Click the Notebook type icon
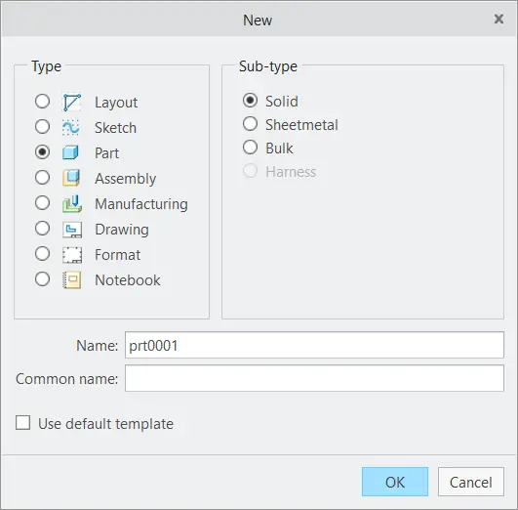This screenshot has height=510, width=518. pos(72,280)
